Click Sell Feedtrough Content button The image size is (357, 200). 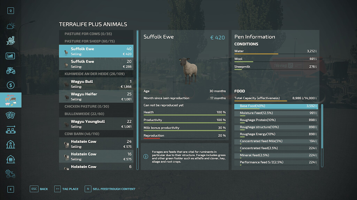tap(110, 189)
